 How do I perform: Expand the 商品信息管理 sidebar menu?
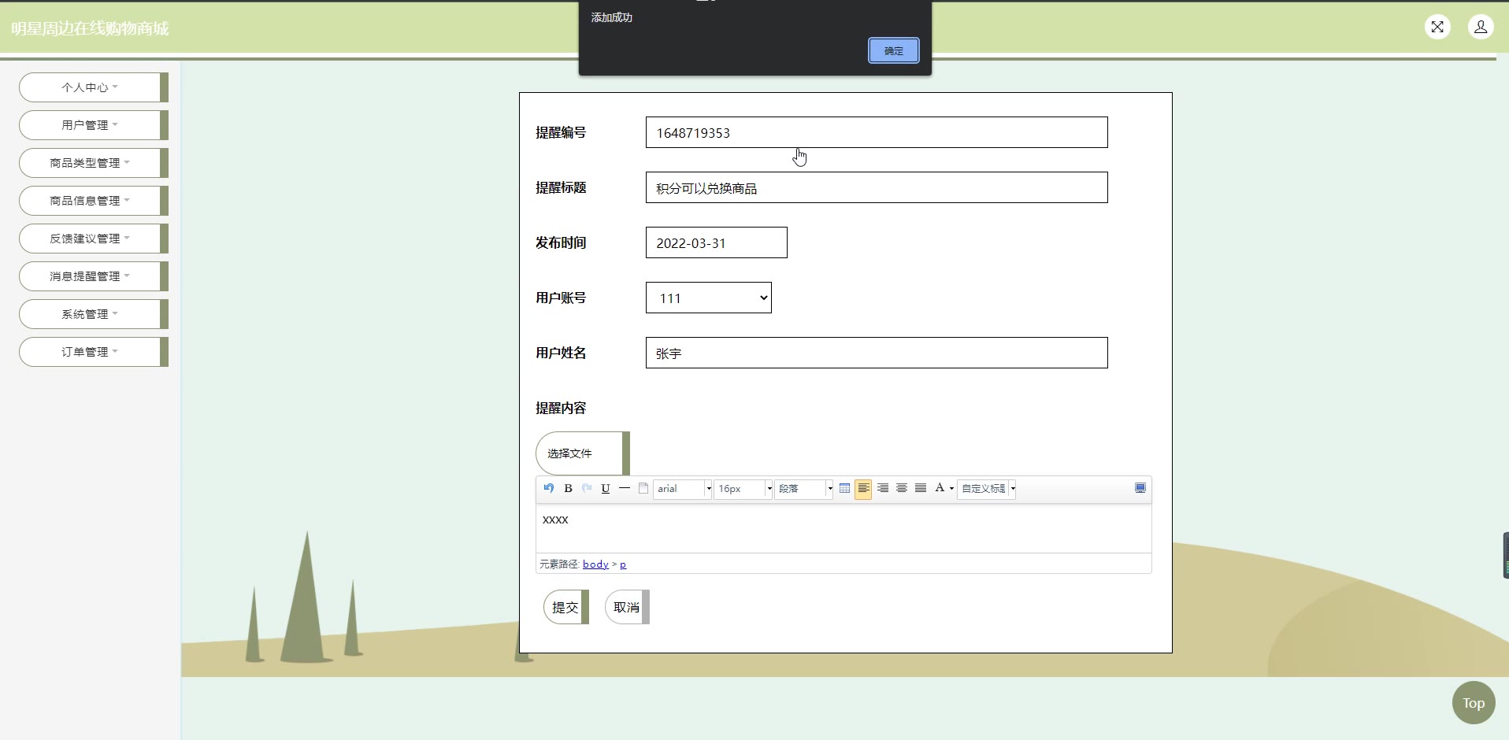point(94,201)
